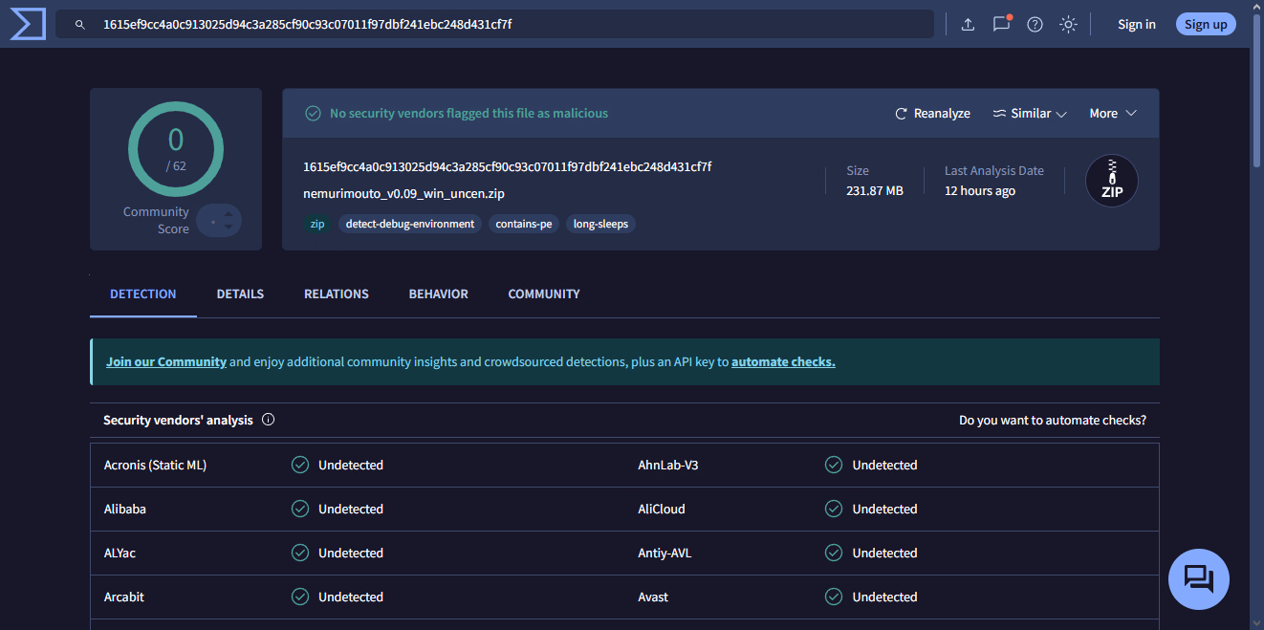
Task: Open the upload file icon
Action: [968, 24]
